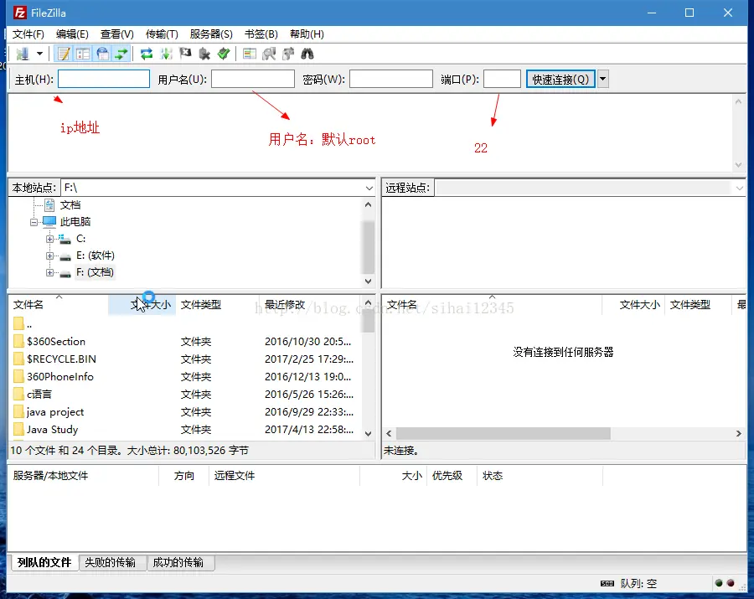Open the Site Manager

click(22, 54)
